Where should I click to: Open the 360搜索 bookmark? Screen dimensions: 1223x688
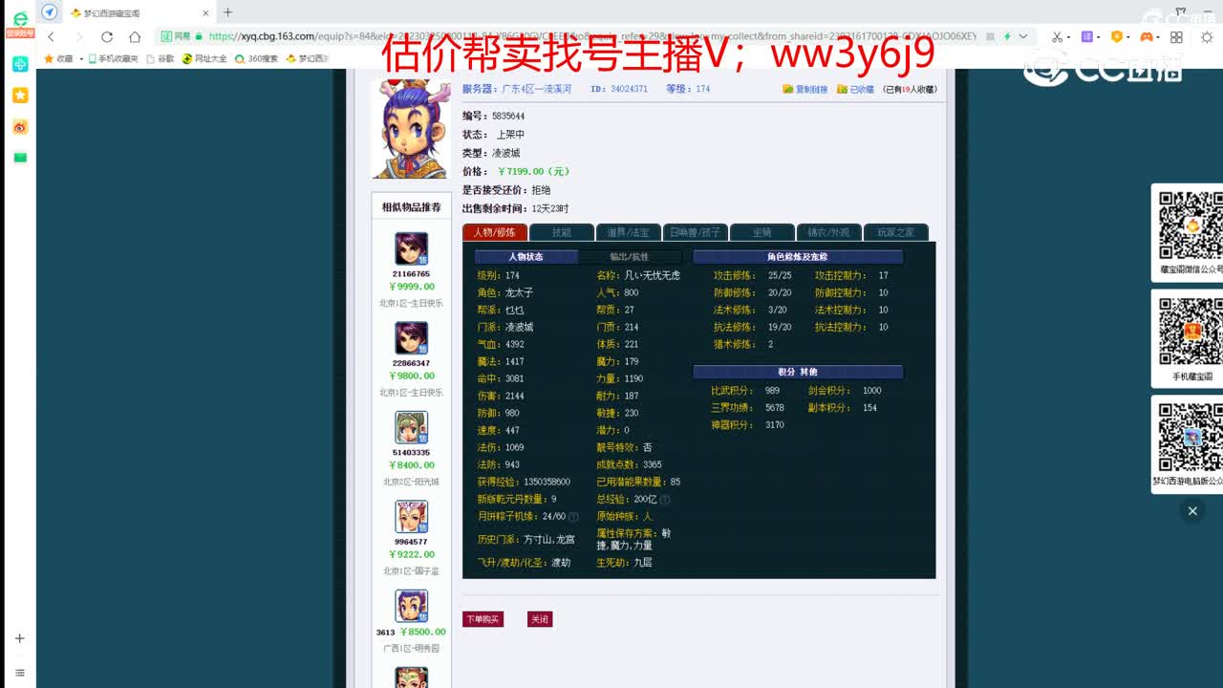tap(256, 58)
